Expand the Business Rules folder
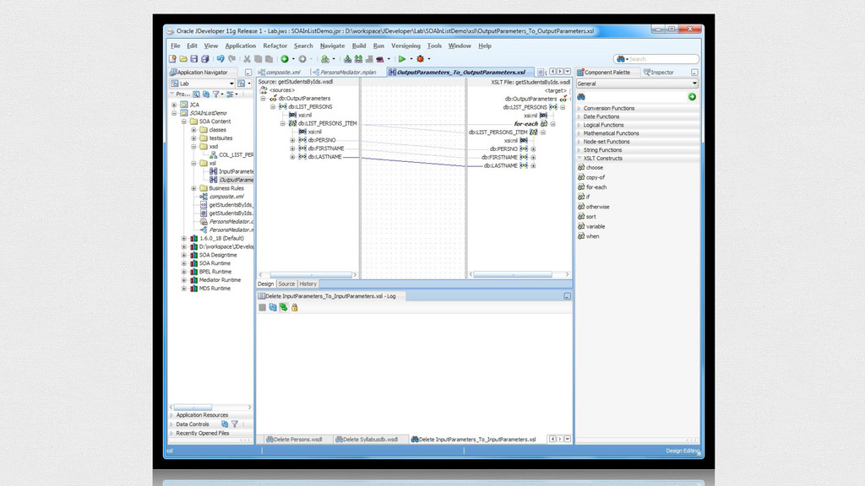This screenshot has width=865, height=486. coord(193,188)
